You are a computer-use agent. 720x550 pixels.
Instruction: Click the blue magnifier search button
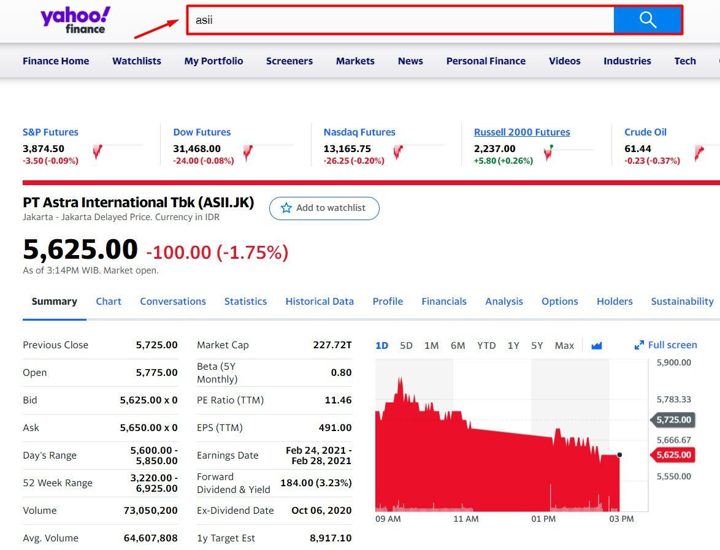click(648, 20)
